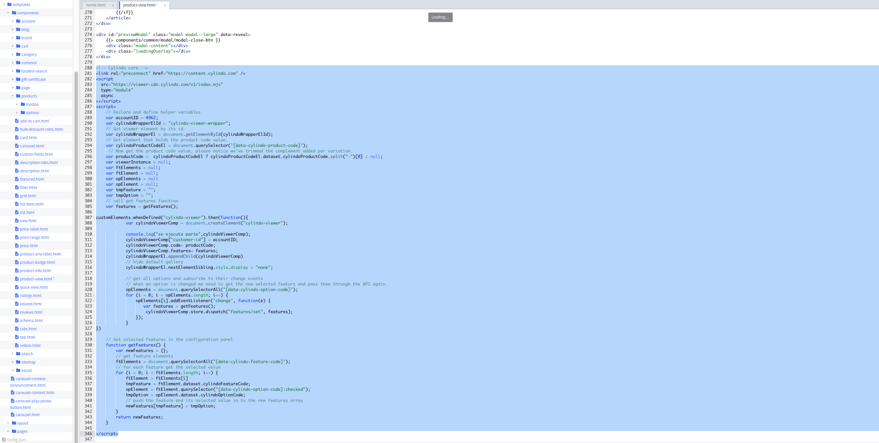Click file icon next to videos.html
This screenshot has width=879, height=443.
pos(17,346)
